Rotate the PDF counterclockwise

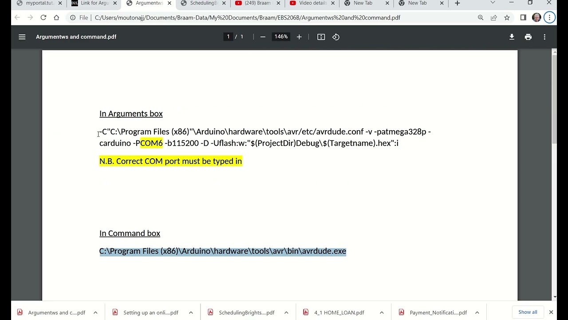[336, 37]
